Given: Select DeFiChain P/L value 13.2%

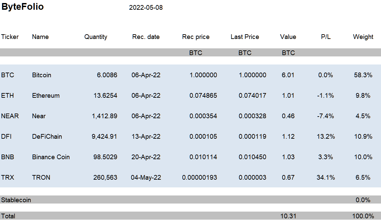Looking at the screenshot, I should (x=326, y=136).
